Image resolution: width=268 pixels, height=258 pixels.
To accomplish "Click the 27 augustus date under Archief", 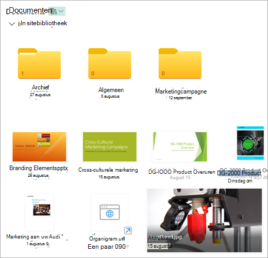I will tap(40, 95).
